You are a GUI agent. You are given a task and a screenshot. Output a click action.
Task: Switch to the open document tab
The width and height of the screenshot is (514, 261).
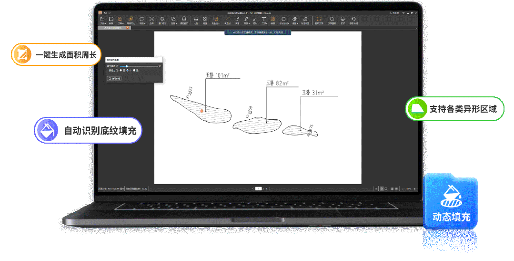113,28
